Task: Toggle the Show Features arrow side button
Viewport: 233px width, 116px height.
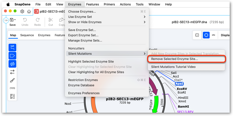Action: click(12, 56)
